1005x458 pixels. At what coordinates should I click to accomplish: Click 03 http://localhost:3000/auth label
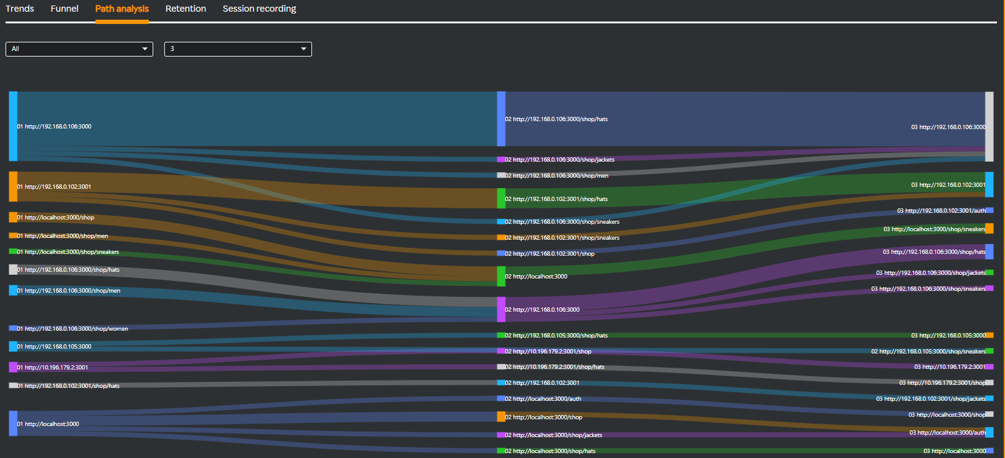(x=948, y=433)
